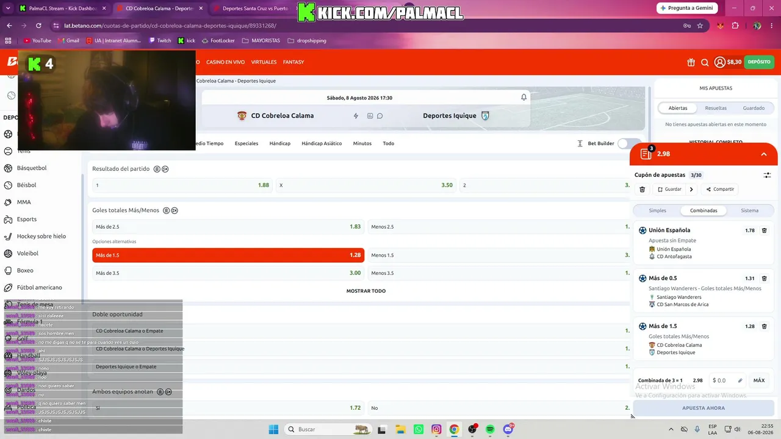Select the Menos 1.5 goals option
Viewport: 781px width, 439px height.
(499, 255)
